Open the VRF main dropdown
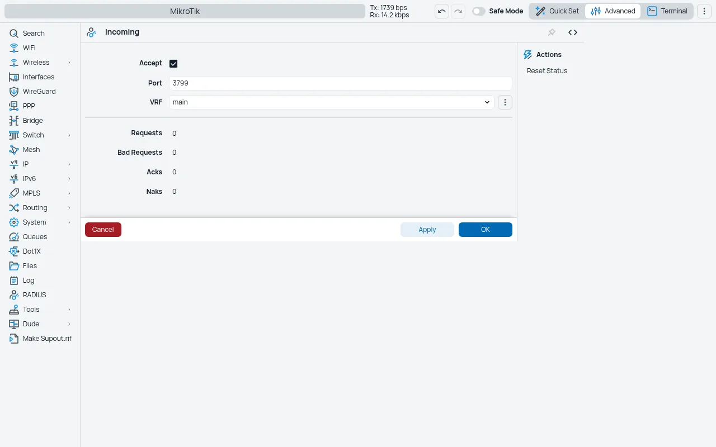The image size is (716, 447). point(332,102)
